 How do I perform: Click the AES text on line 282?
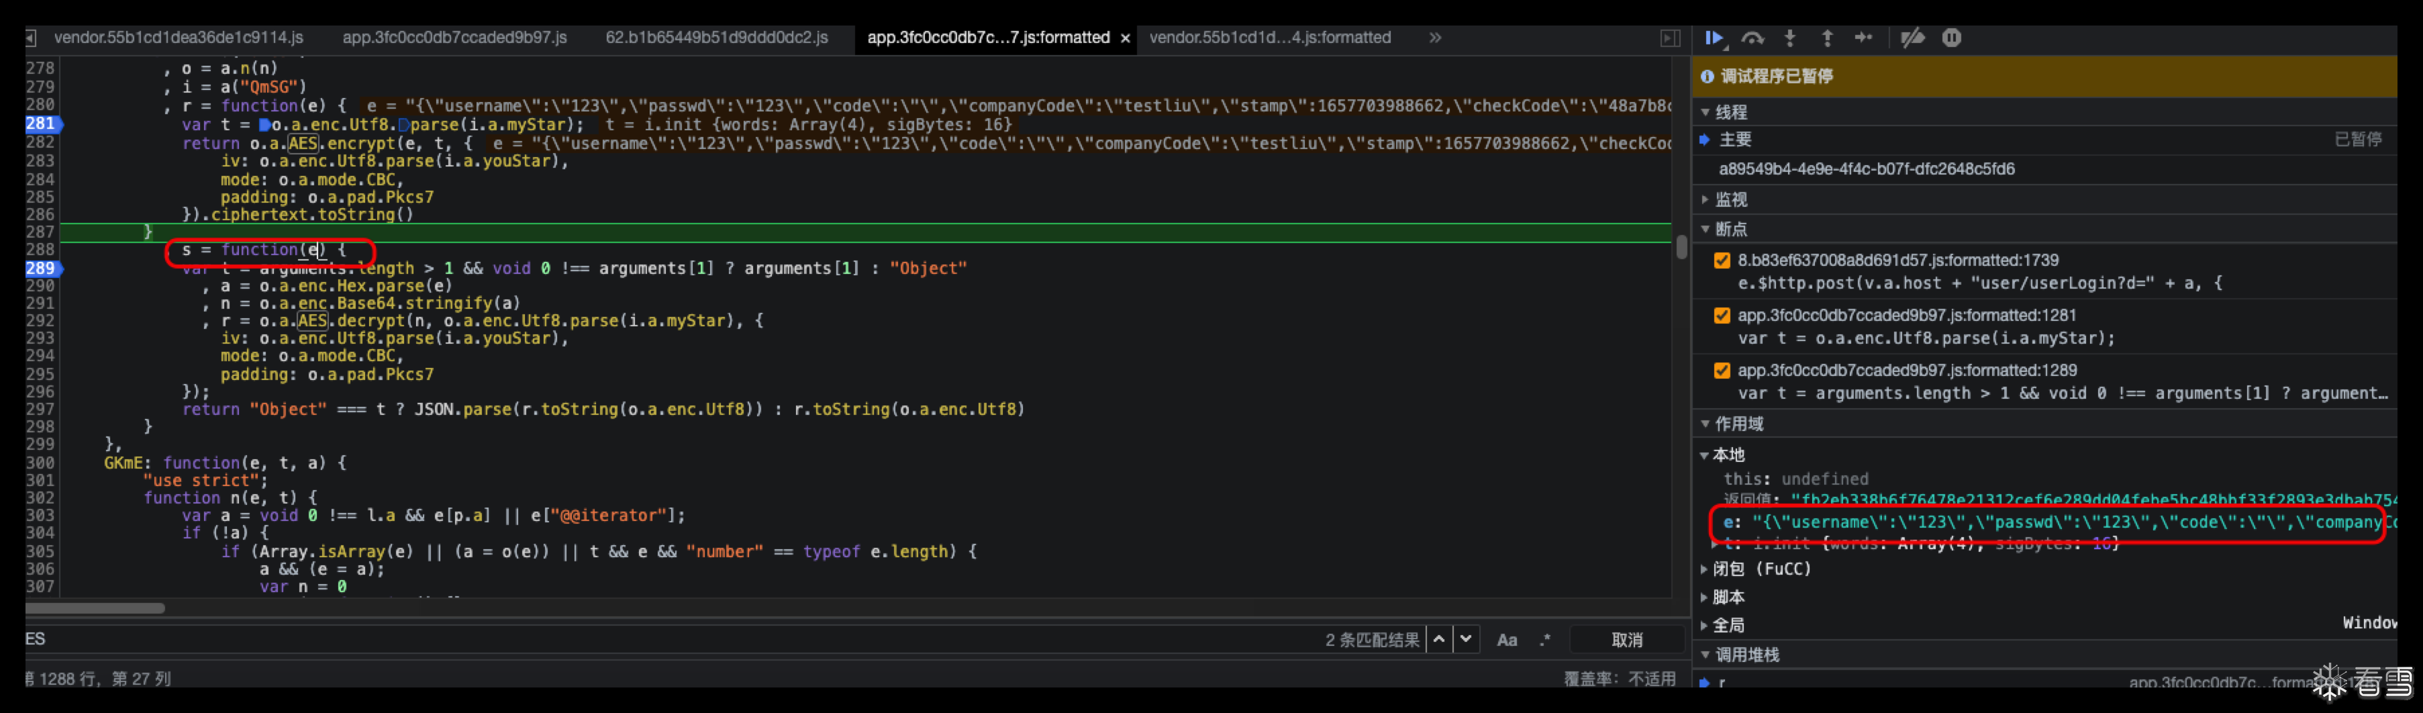click(x=303, y=144)
